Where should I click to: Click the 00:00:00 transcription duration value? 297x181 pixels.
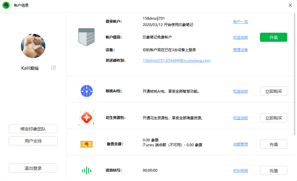(x=150, y=170)
